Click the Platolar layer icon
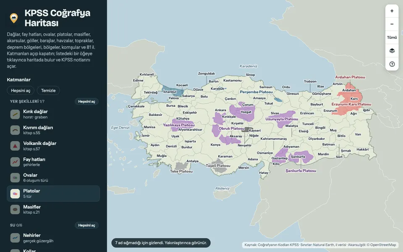The height and width of the screenshot is (252, 403). (15, 194)
